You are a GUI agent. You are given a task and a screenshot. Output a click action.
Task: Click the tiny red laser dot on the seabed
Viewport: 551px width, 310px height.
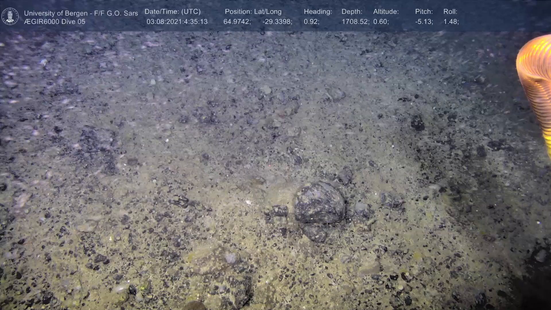269,166
